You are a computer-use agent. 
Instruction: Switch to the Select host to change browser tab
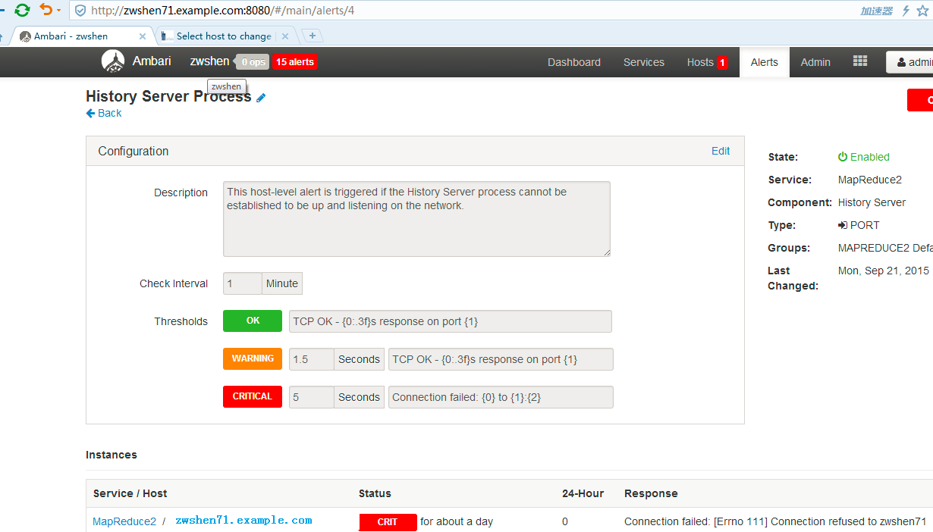[x=223, y=36]
